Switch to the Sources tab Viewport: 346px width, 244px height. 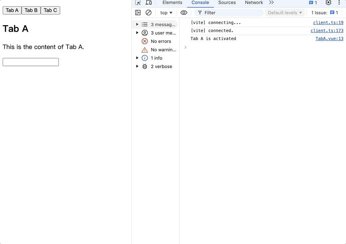[227, 3]
